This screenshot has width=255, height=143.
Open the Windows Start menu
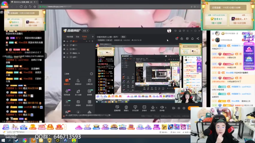click(3, 140)
